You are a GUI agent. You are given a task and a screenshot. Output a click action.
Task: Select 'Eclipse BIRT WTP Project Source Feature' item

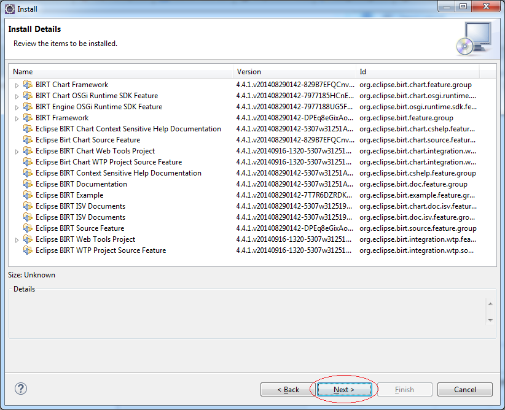click(101, 250)
